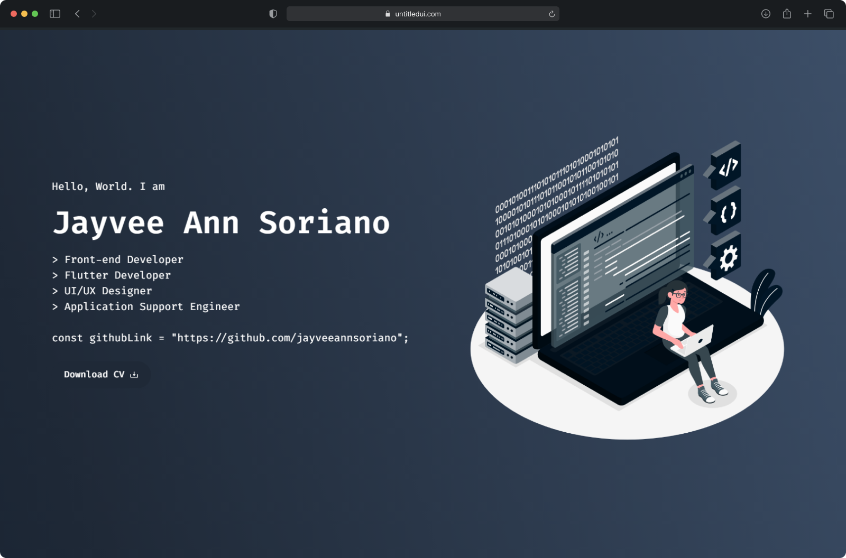Reload the untitledui.com page
Image resolution: width=846 pixels, height=558 pixels.
click(x=551, y=14)
